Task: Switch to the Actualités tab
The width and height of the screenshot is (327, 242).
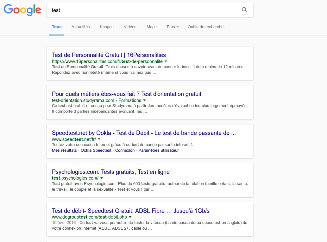Action: 80,27
